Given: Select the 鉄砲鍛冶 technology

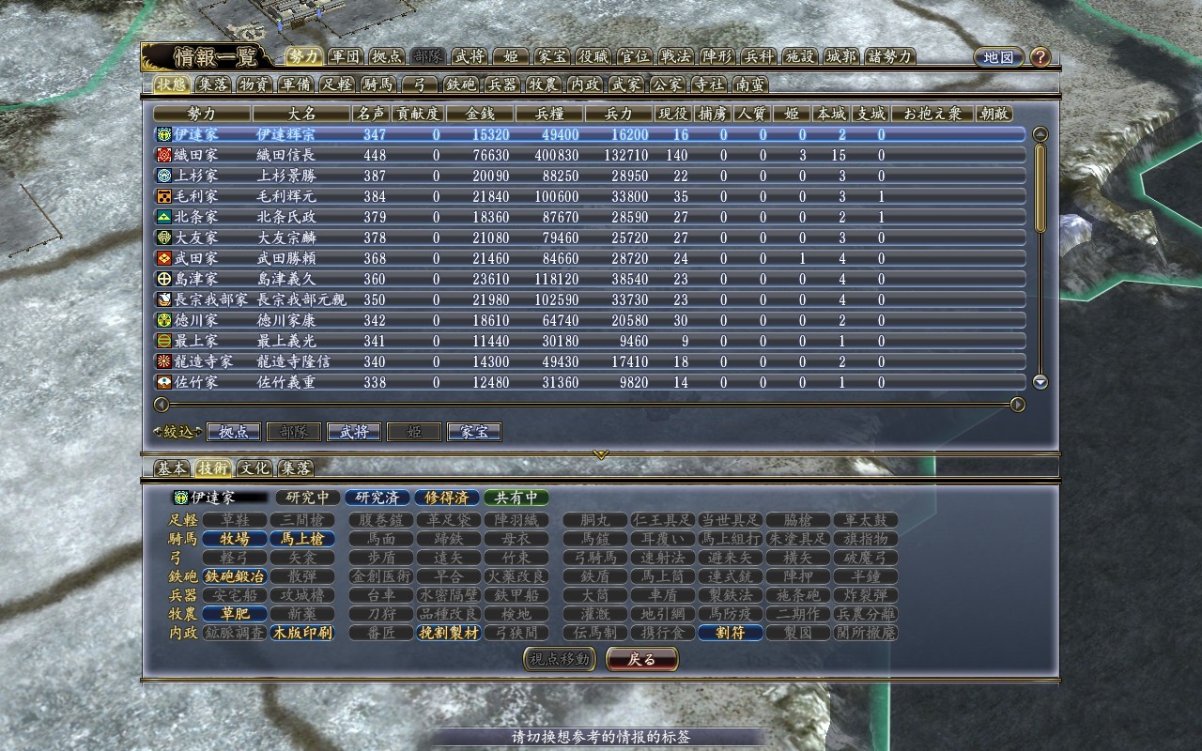Looking at the screenshot, I should tap(235, 576).
